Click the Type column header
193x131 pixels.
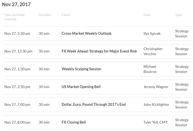tap(179, 15)
